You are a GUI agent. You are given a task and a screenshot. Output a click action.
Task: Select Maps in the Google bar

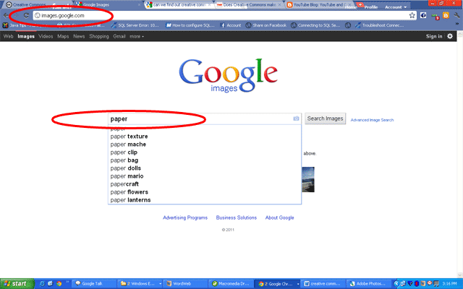coord(63,36)
